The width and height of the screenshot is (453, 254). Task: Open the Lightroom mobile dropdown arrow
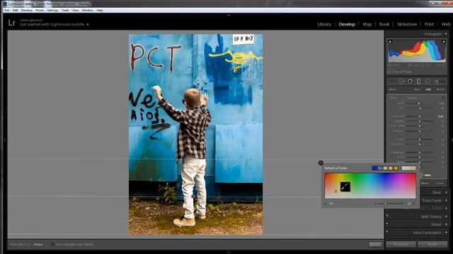(88, 25)
